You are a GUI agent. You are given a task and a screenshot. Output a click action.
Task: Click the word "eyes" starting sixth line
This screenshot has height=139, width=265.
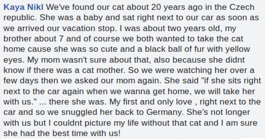click(14, 60)
